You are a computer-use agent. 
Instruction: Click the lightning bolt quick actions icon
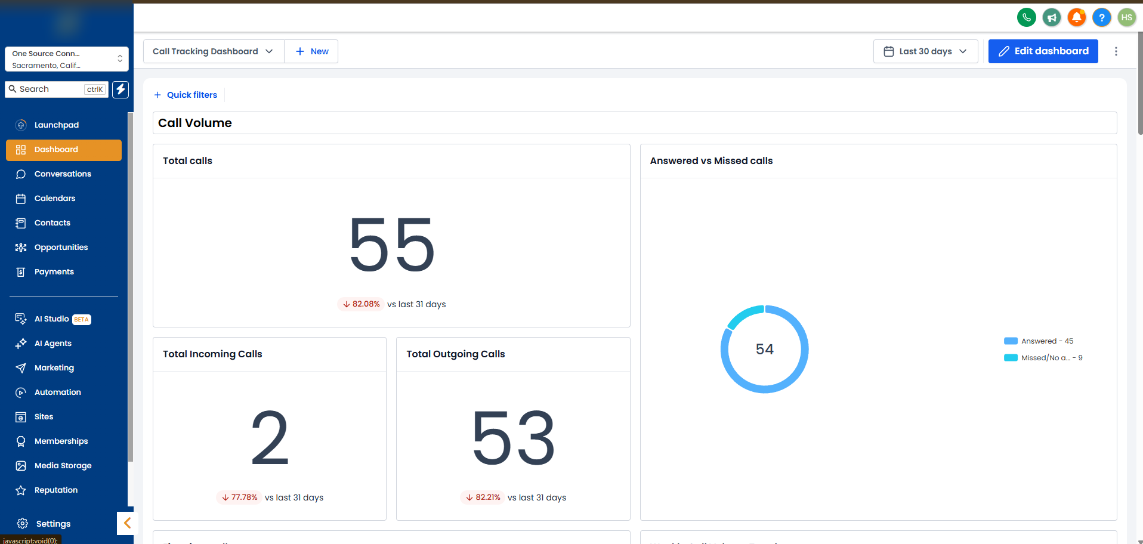(x=121, y=89)
